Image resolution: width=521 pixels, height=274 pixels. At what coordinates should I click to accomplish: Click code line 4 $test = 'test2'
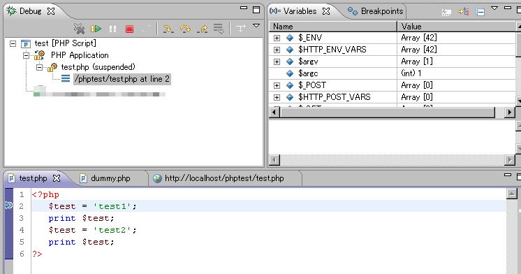pyautogui.click(x=92, y=230)
